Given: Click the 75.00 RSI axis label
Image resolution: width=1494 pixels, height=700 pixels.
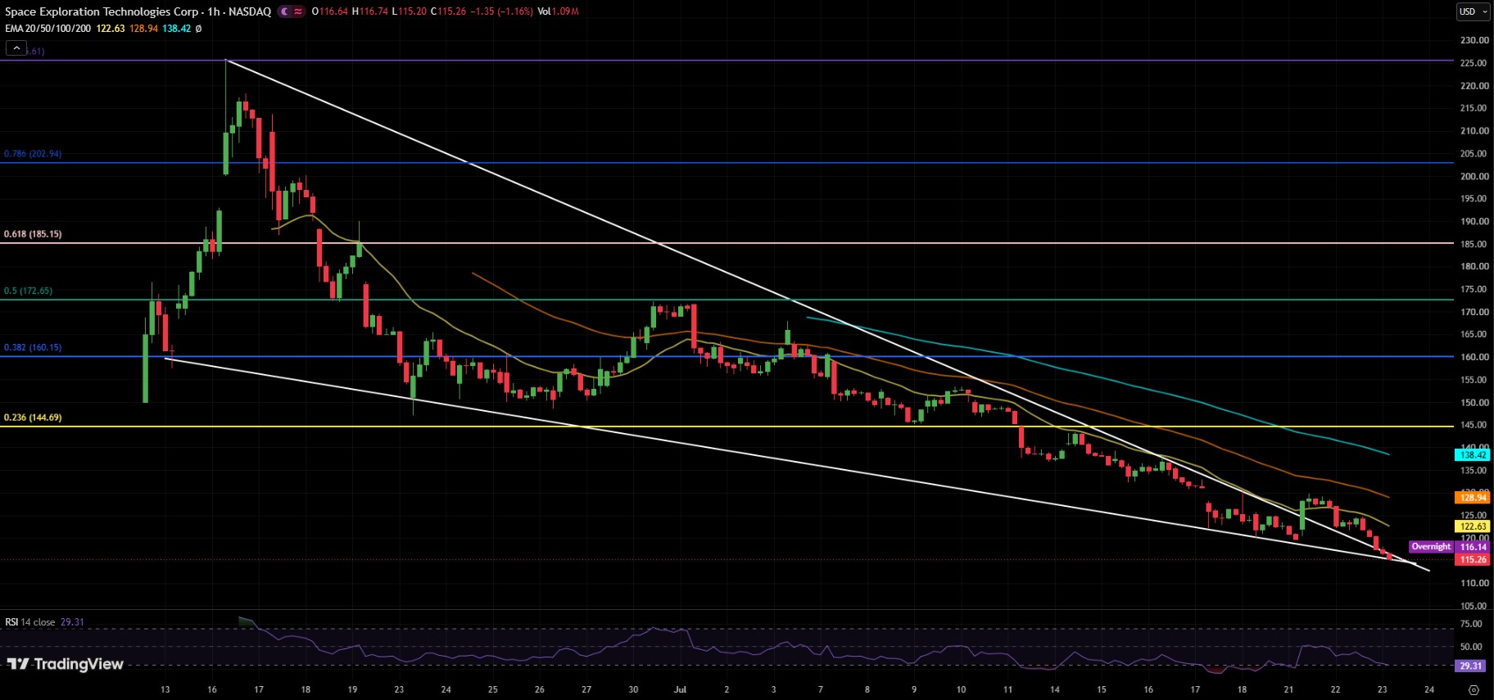Looking at the screenshot, I should tap(1471, 624).
